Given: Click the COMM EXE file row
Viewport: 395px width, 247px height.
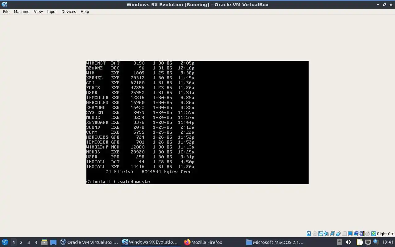Looking at the screenshot, I should 140,132.
